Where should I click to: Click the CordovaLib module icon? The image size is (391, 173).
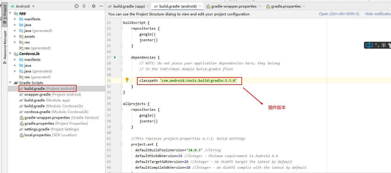16,54
